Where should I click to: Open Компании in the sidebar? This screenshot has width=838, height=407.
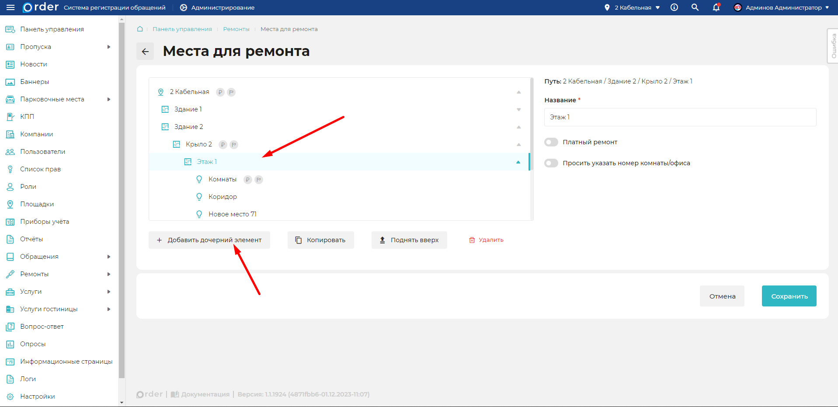coord(36,134)
